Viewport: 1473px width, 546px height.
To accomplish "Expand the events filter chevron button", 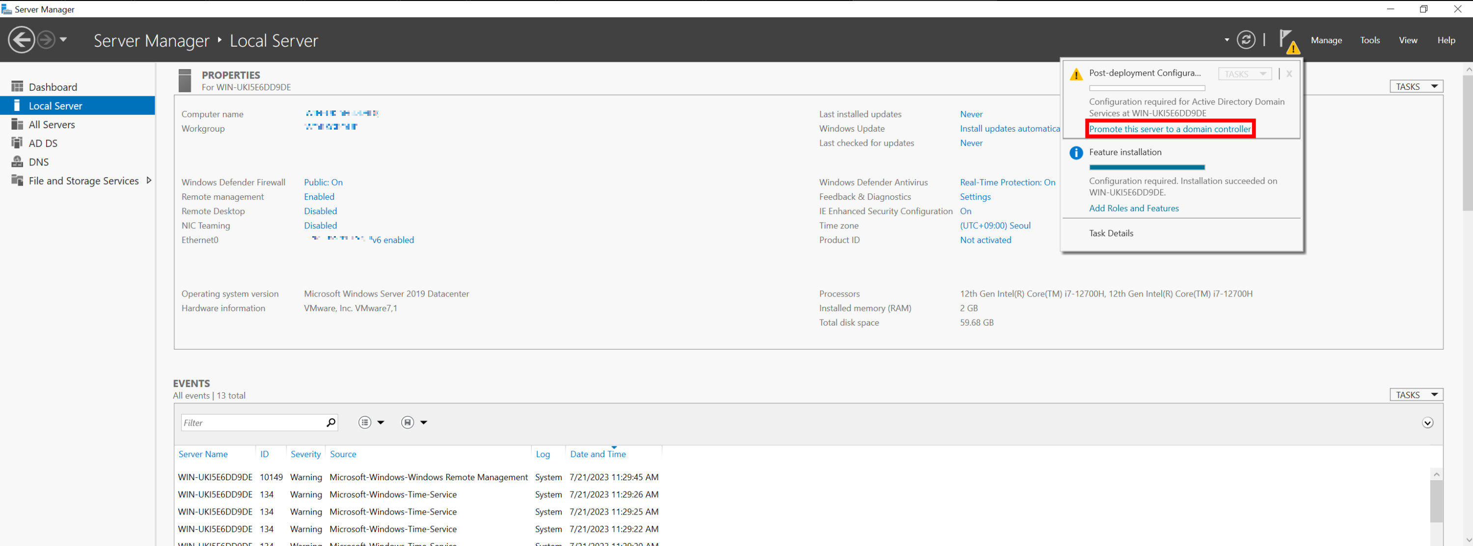I will pyautogui.click(x=1427, y=422).
